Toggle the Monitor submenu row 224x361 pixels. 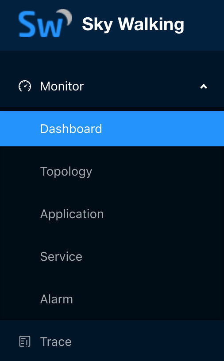click(112, 86)
